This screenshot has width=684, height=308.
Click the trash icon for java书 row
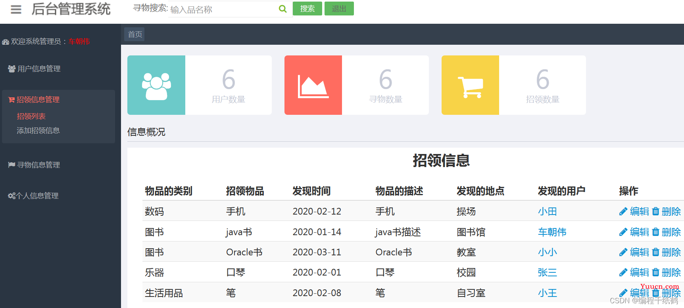point(656,232)
